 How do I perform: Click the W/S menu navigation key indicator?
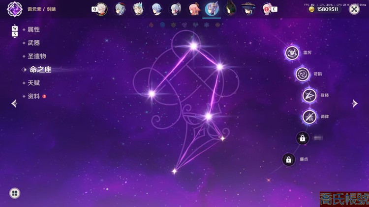15,31
